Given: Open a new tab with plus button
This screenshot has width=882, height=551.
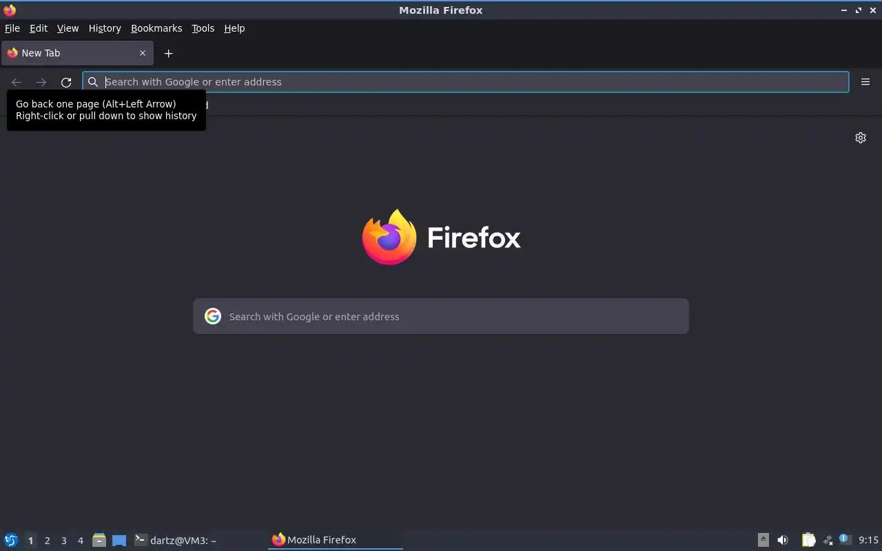Looking at the screenshot, I should [168, 53].
